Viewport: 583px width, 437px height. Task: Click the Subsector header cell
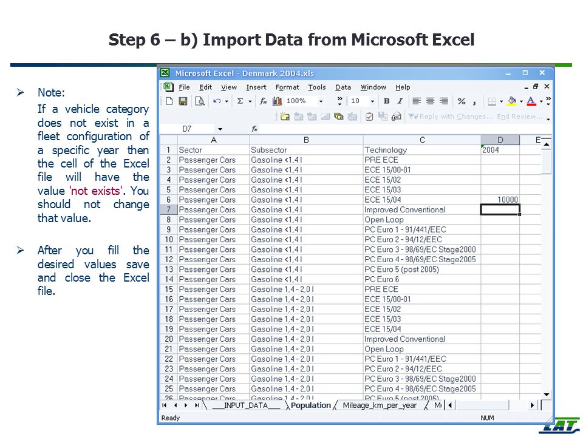coord(306,150)
